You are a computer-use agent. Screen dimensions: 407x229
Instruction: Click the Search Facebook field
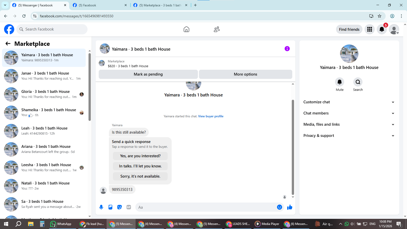(x=52, y=29)
